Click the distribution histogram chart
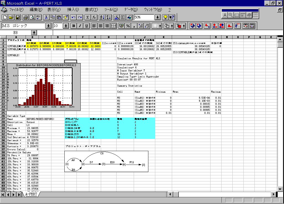 pos(41,86)
